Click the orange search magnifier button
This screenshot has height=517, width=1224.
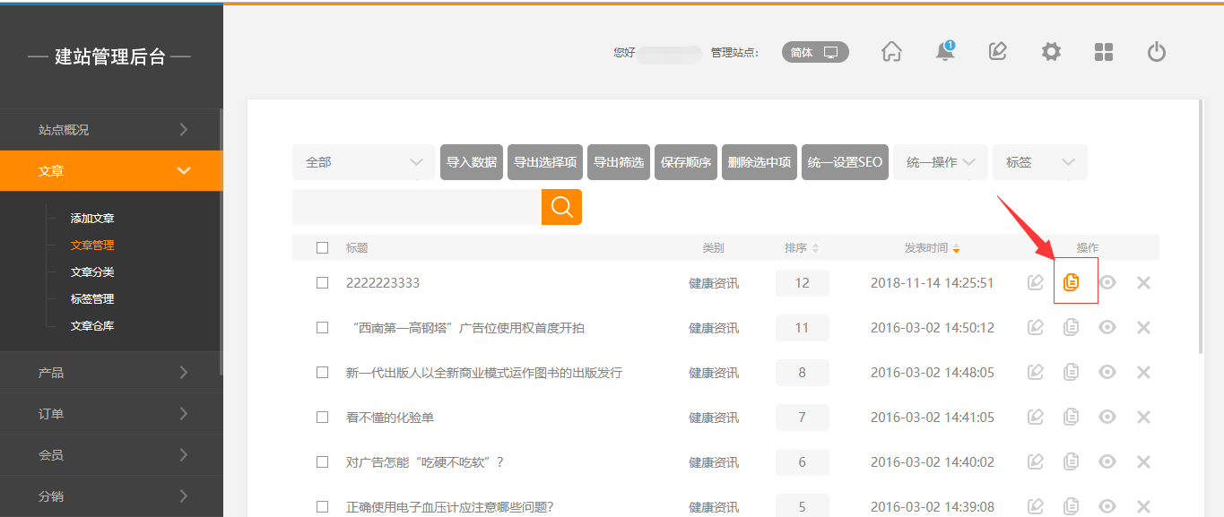561,207
